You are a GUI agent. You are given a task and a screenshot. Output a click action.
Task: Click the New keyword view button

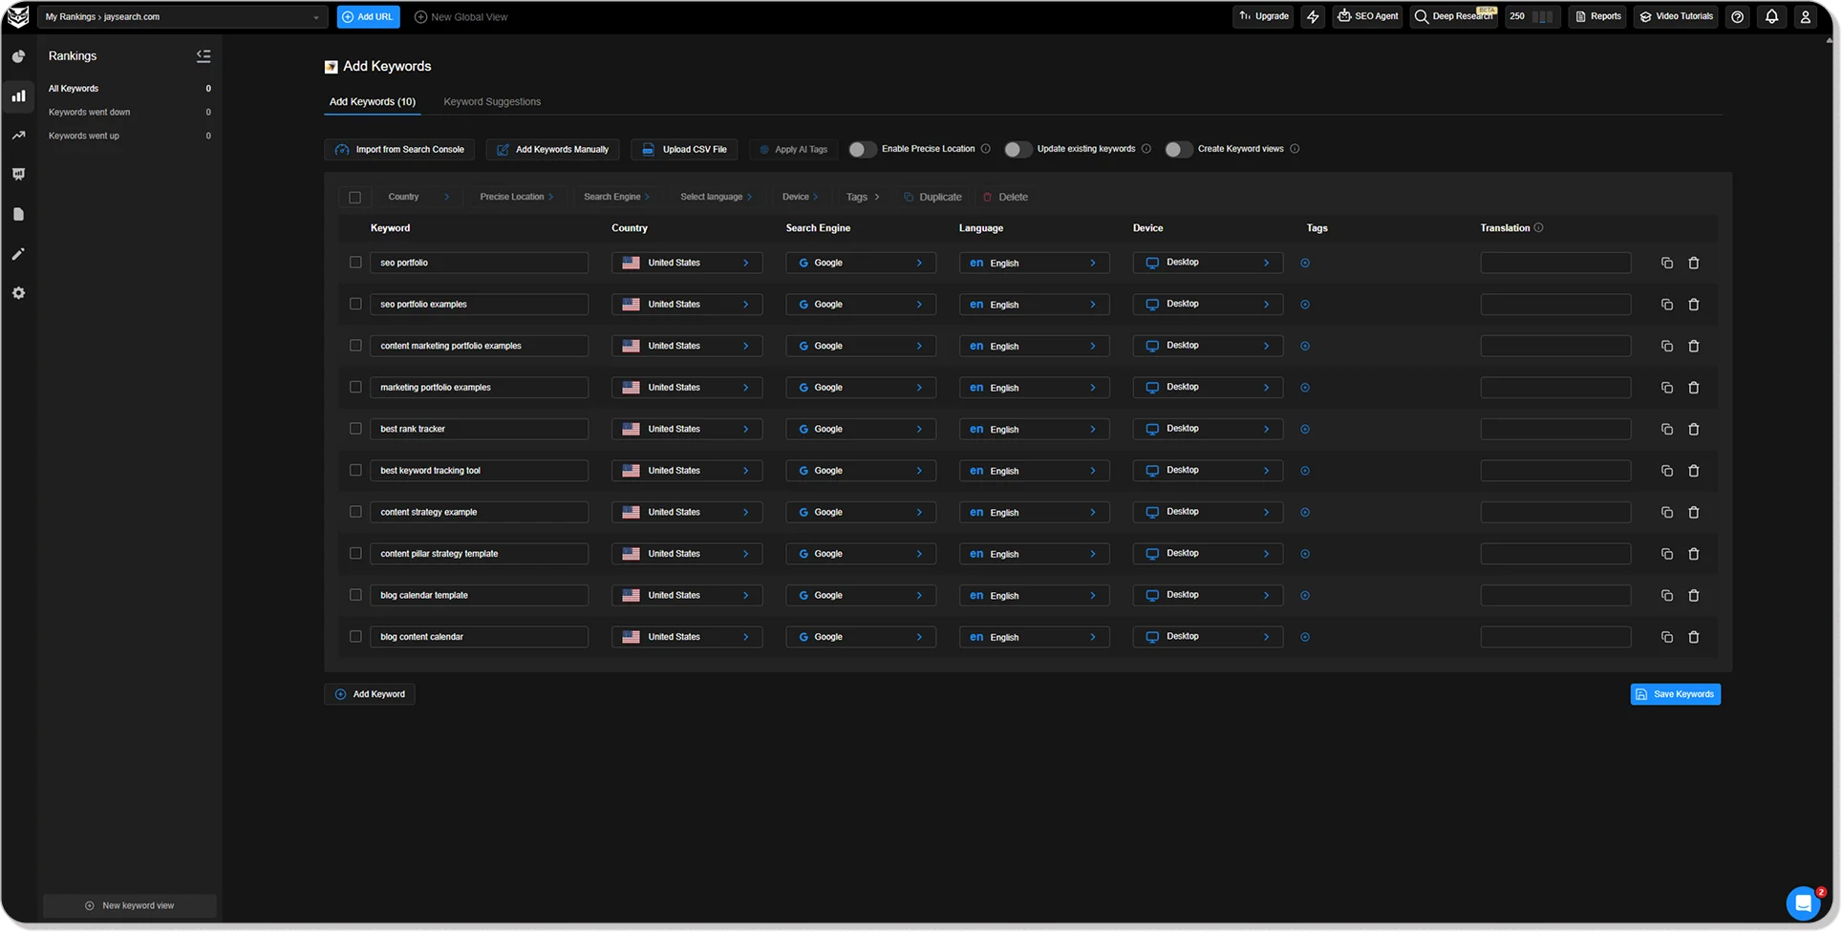point(130,905)
